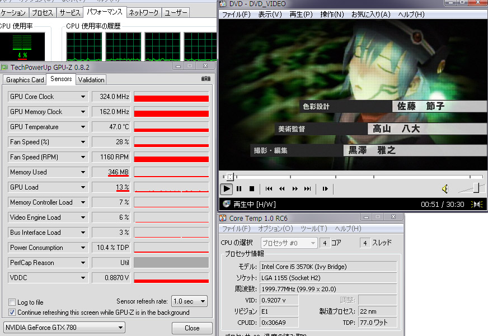Open 再生(P) menu in DVD player

pyautogui.click(x=301, y=15)
